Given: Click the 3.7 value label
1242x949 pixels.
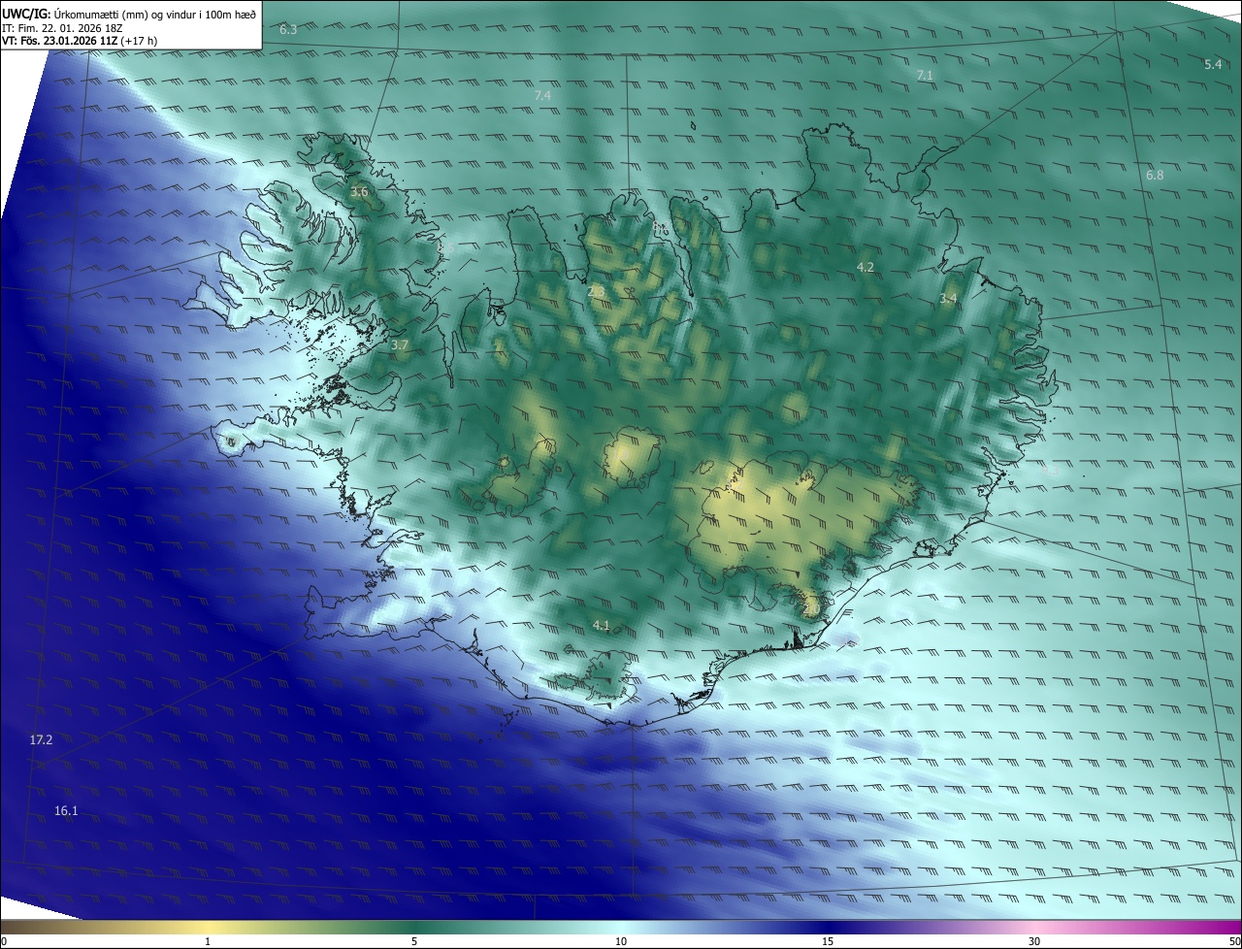Looking at the screenshot, I should (x=400, y=344).
